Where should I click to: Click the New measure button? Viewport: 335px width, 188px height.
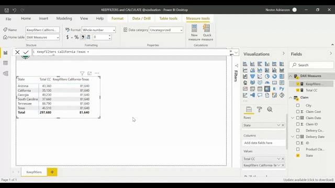(x=194, y=32)
